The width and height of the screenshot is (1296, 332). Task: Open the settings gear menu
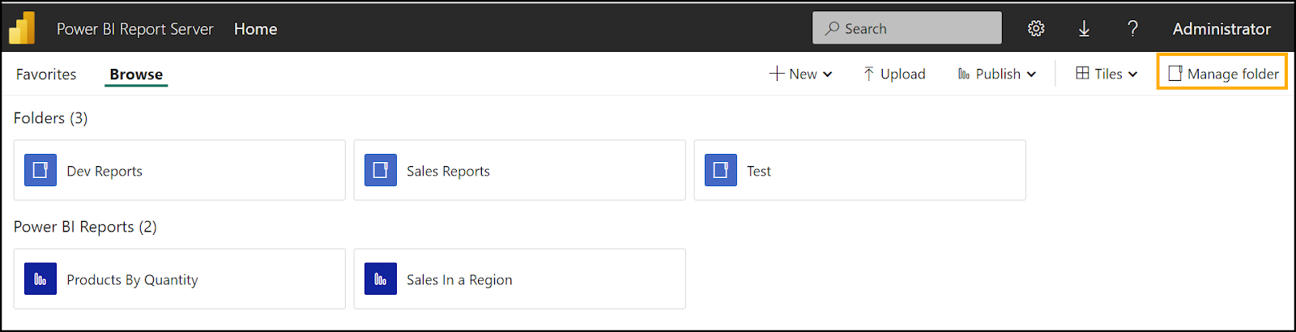pyautogui.click(x=1036, y=29)
